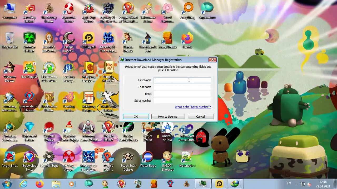This screenshot has width=337, height=189.
Task: Select the Peggle World of Warcraft icon
Action: (x=128, y=13)
